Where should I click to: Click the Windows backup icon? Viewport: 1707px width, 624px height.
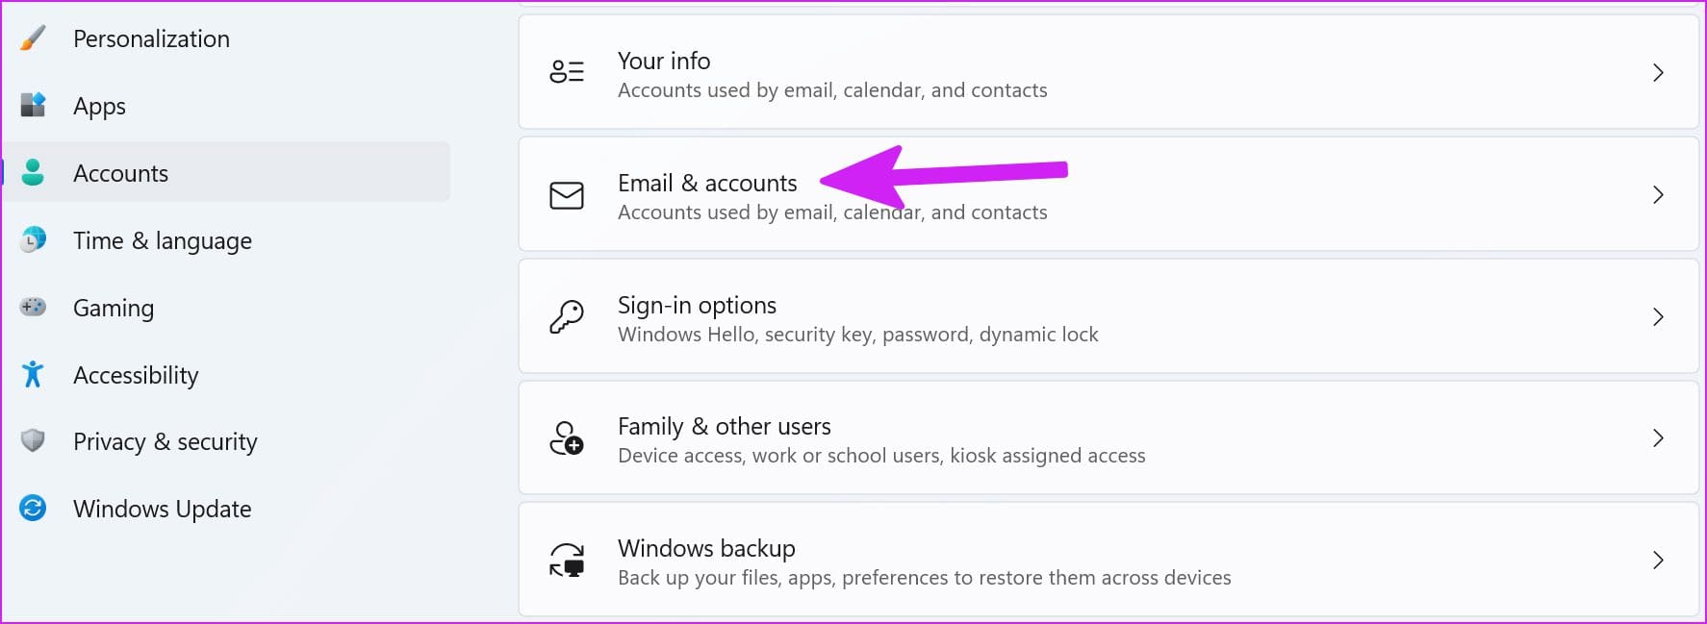(x=567, y=560)
